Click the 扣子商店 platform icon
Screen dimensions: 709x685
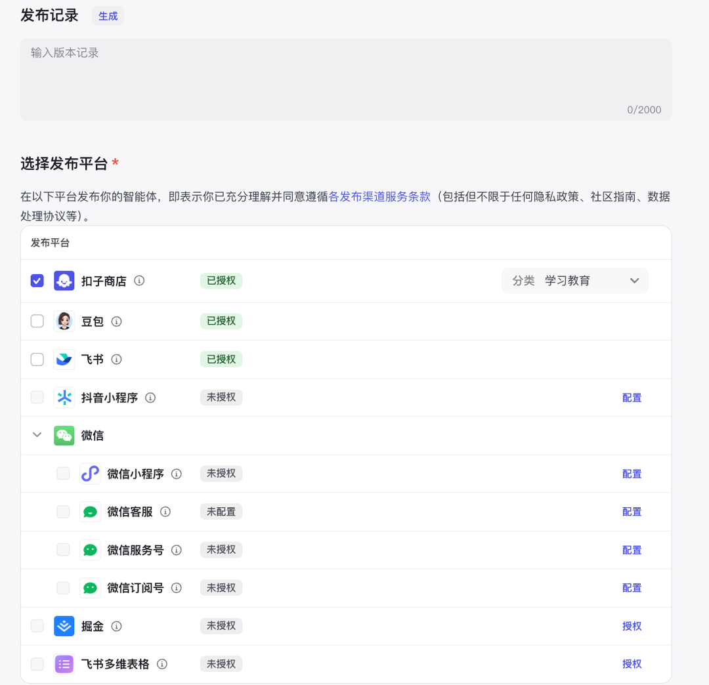[x=64, y=281]
